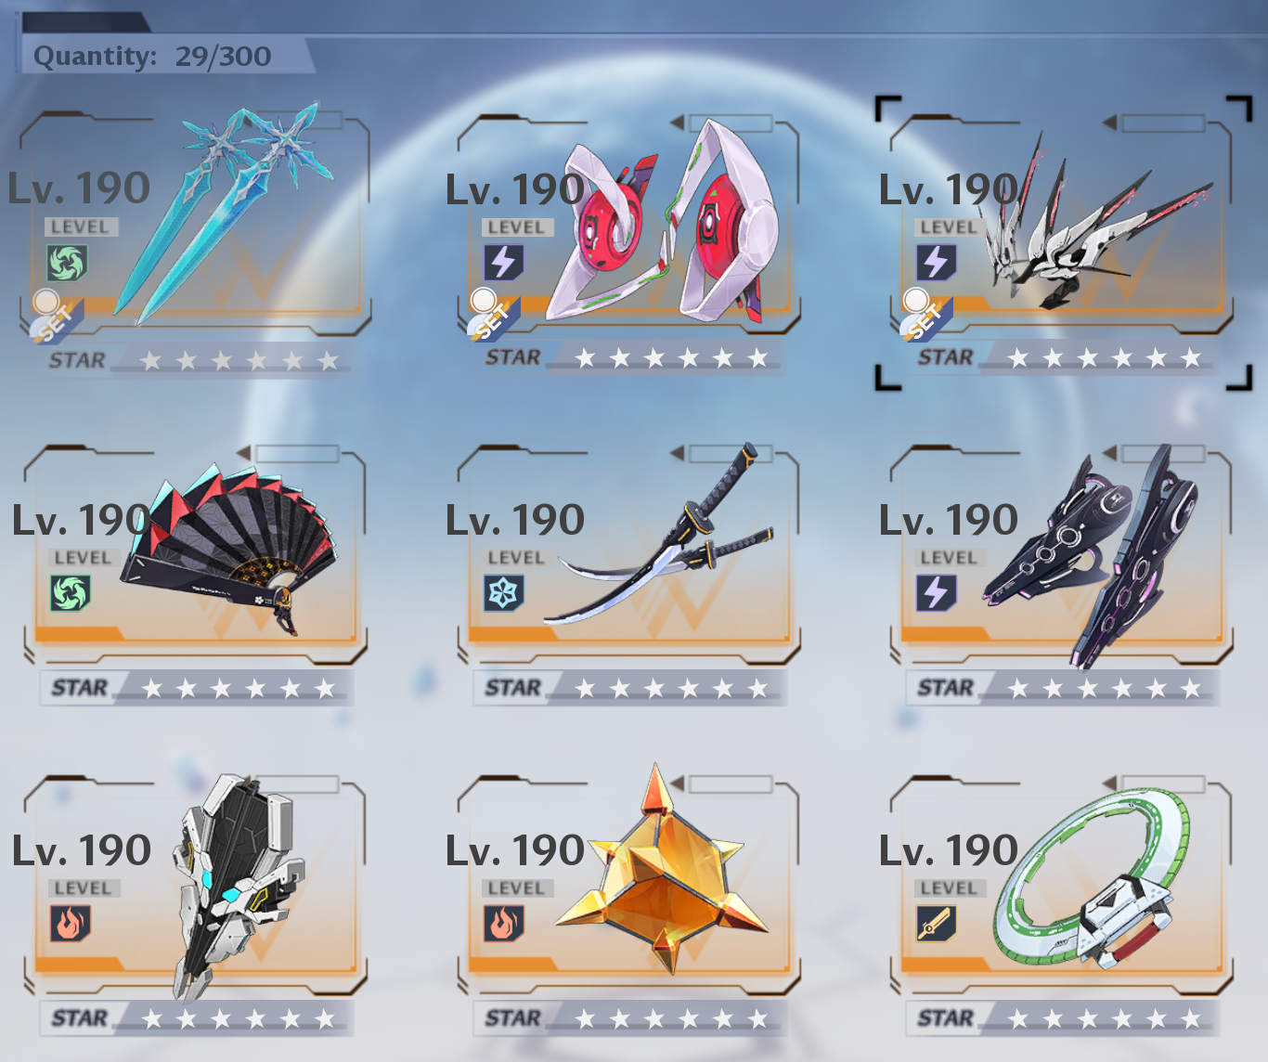Toggle the SET badge on the ice swords card
The height and width of the screenshot is (1062, 1268).
54,317
